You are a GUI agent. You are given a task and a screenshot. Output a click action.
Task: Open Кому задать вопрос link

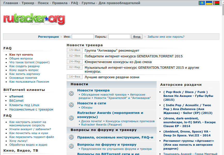tap(24, 70)
